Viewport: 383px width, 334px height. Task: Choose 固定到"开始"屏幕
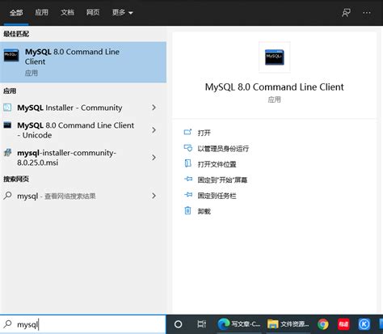pos(222,180)
